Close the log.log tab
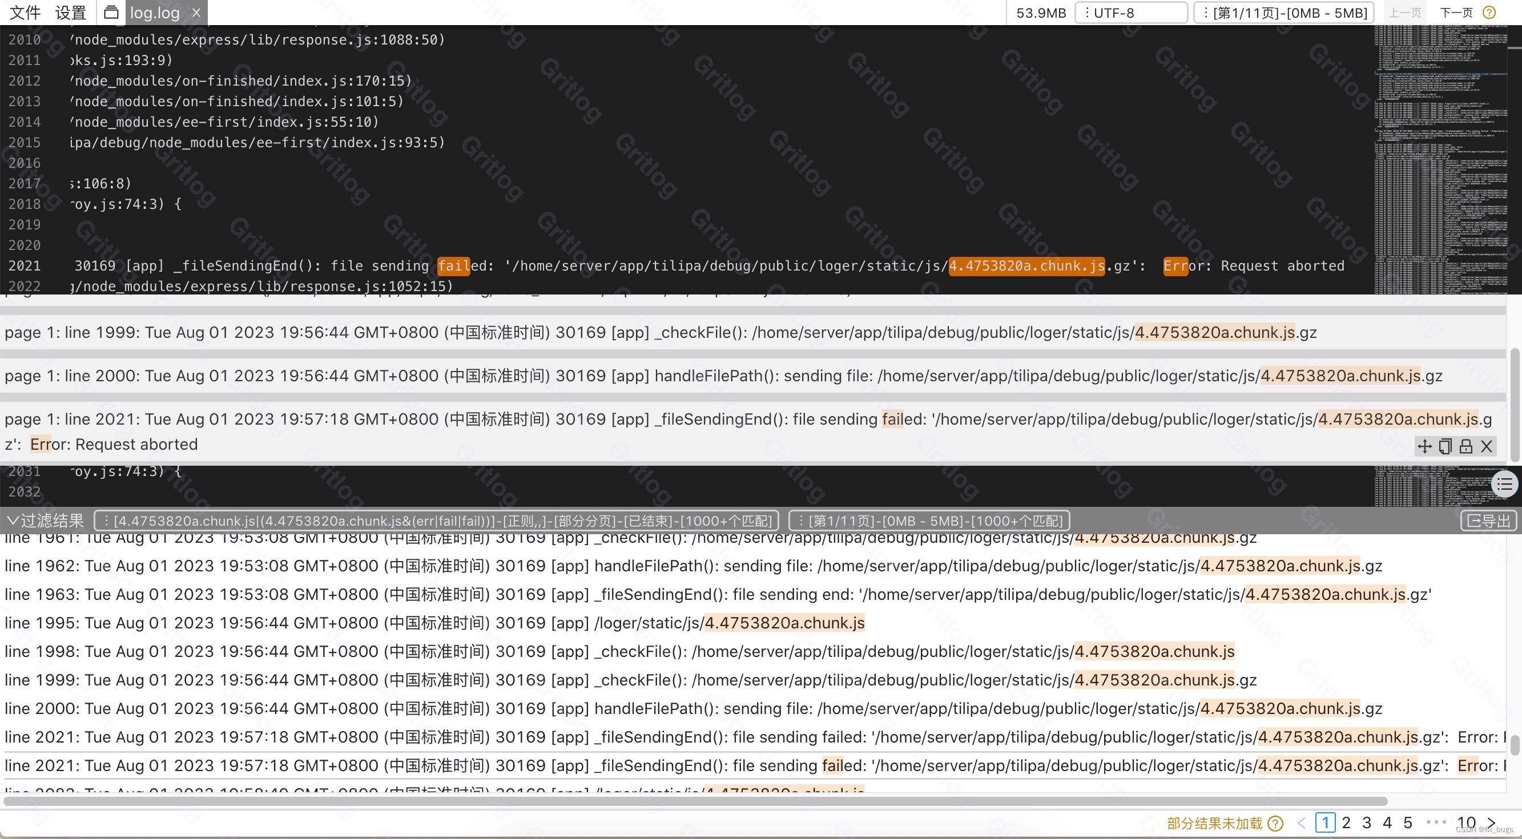Image resolution: width=1522 pixels, height=839 pixels. (x=197, y=13)
